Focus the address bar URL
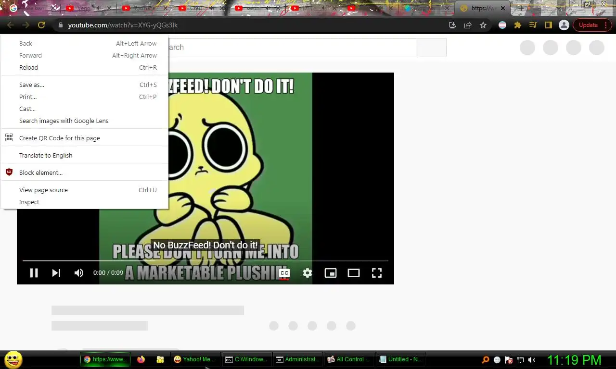 pos(123,25)
